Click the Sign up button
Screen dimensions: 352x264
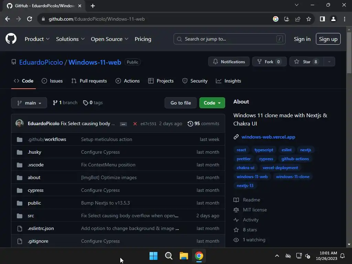(328, 39)
